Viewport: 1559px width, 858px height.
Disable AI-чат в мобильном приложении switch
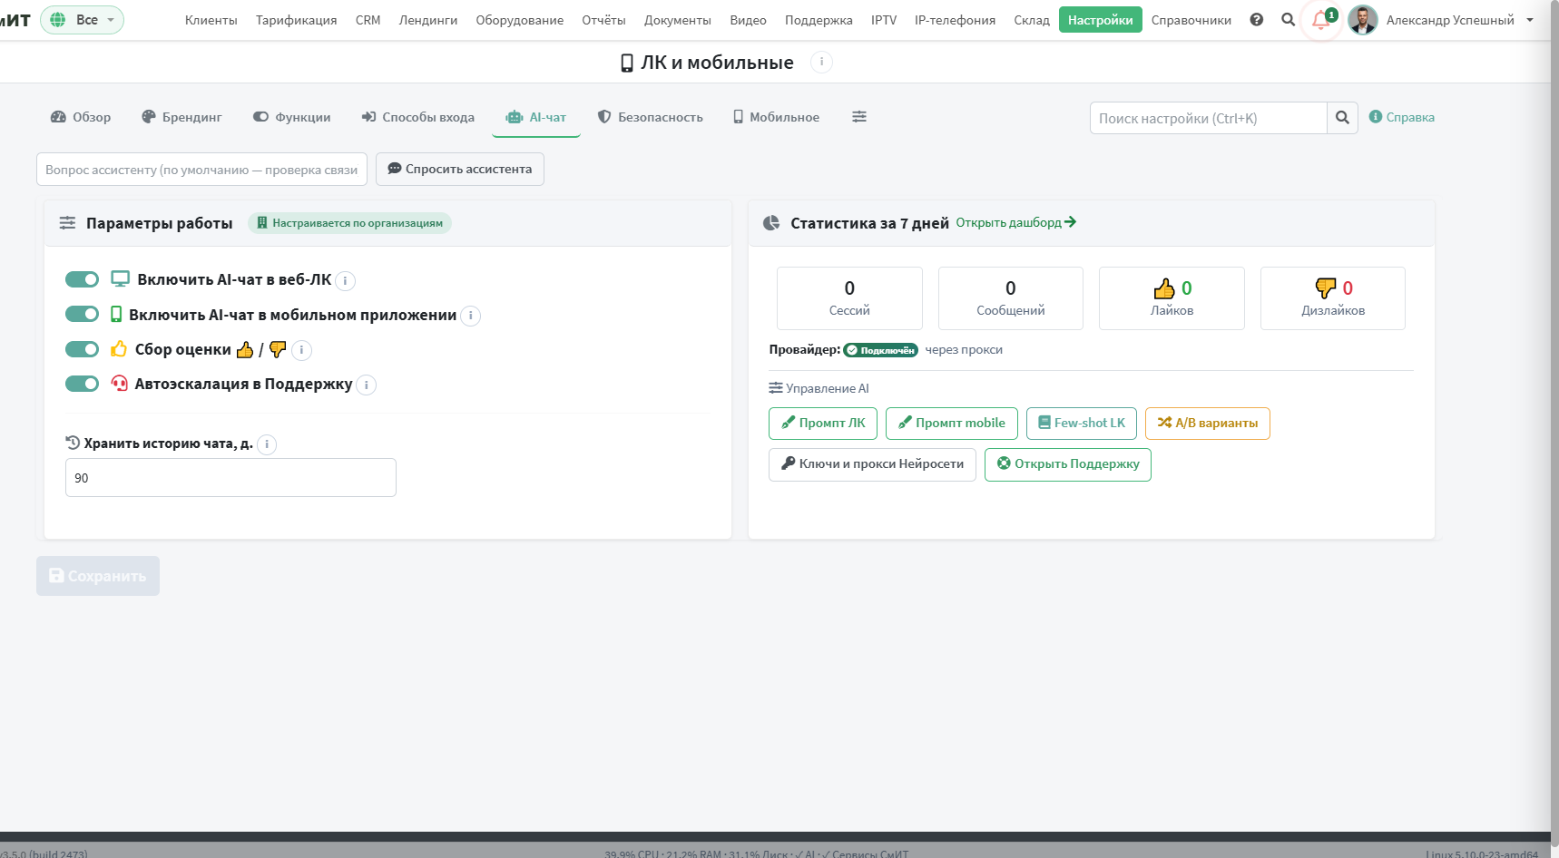click(x=82, y=314)
